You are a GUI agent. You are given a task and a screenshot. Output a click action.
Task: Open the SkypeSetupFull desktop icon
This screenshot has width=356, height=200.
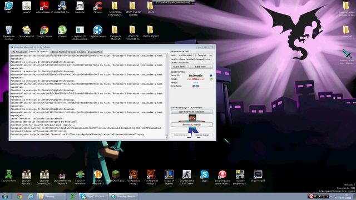point(27,31)
